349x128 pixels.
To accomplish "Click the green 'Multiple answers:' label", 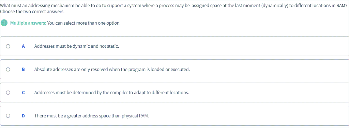I will pos(28,23).
